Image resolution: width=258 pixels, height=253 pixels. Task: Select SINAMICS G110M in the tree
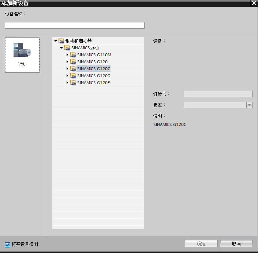pos(94,55)
